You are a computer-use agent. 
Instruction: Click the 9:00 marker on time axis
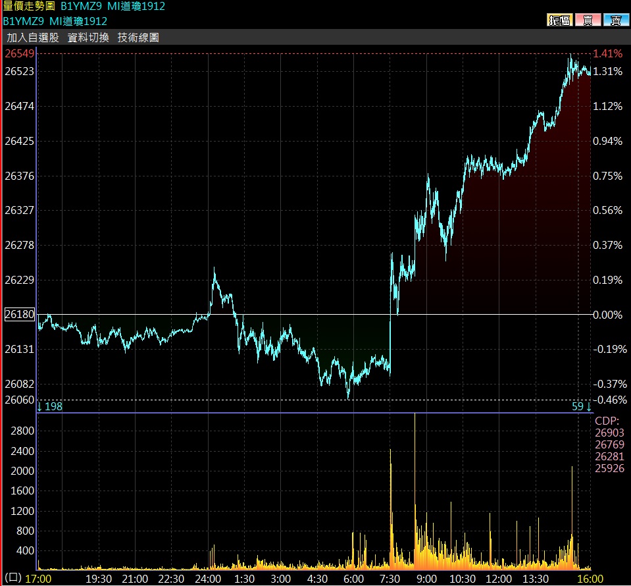[x=426, y=579]
